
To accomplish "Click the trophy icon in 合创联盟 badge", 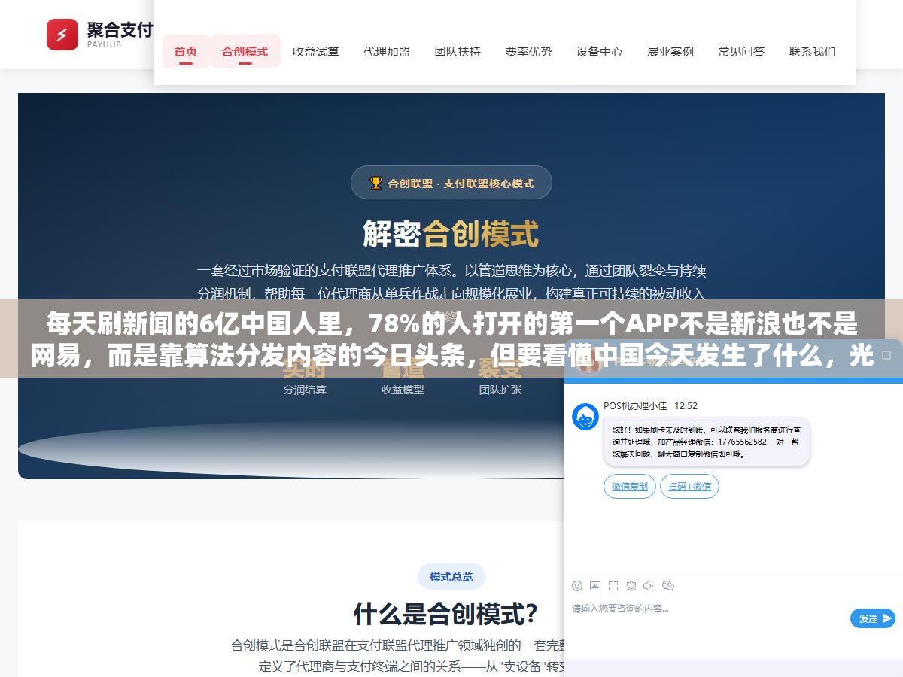I will [x=375, y=183].
